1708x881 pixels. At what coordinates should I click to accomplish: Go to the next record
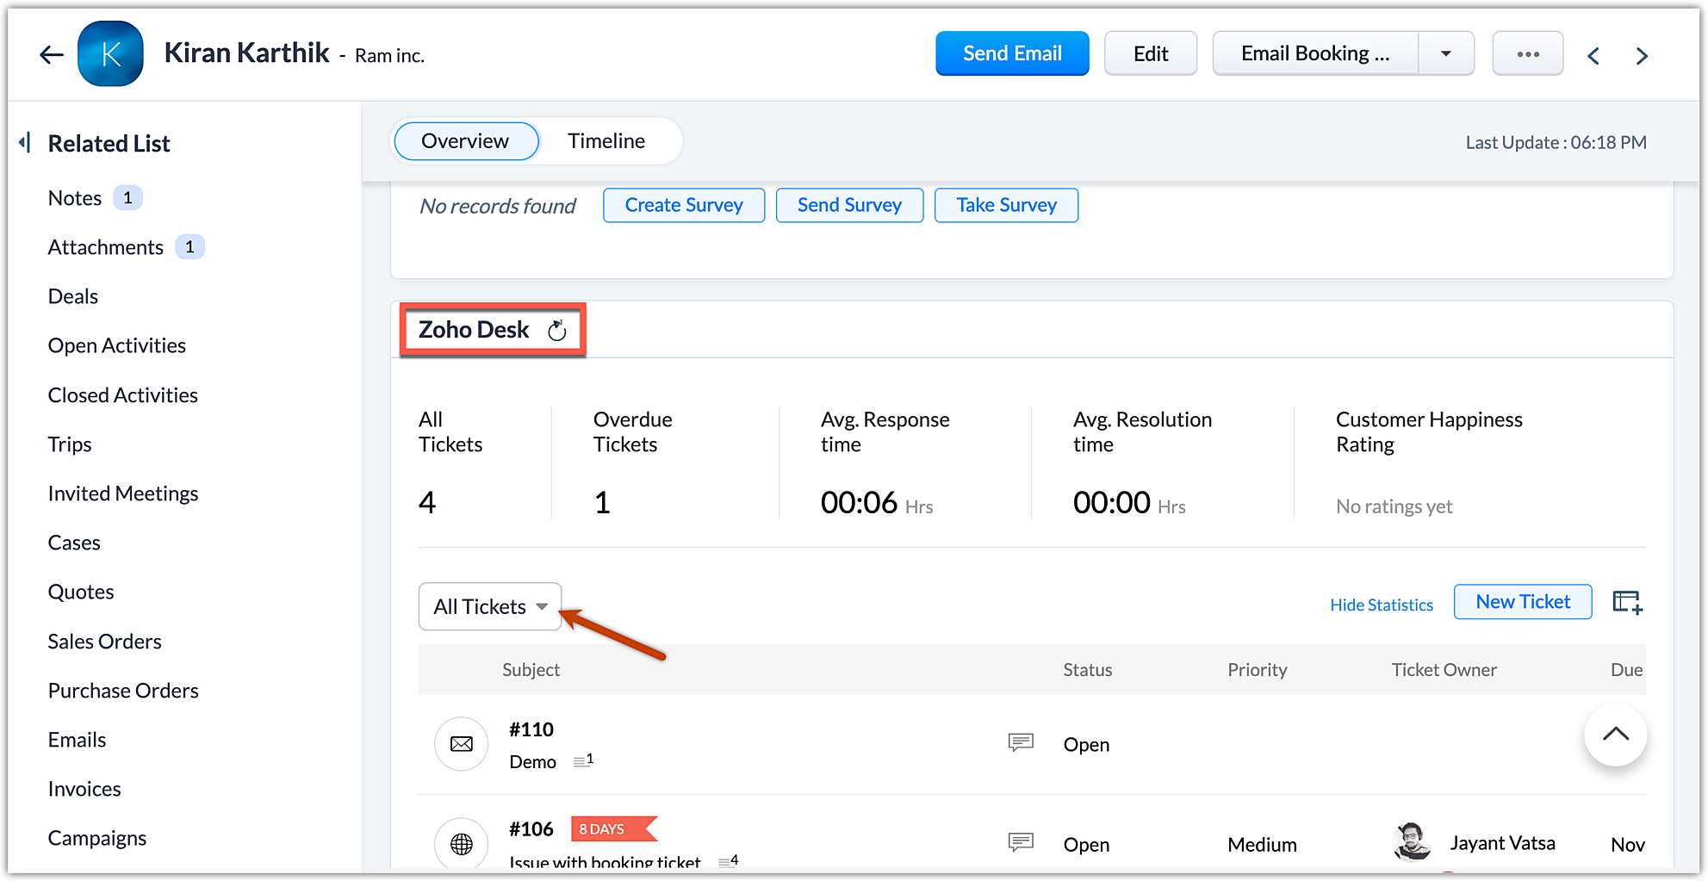click(x=1642, y=56)
